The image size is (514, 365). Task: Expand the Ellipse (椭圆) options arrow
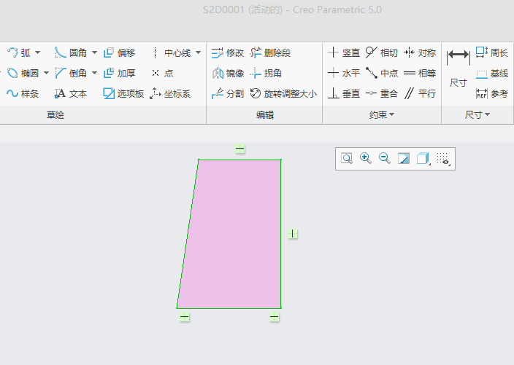pos(46,74)
